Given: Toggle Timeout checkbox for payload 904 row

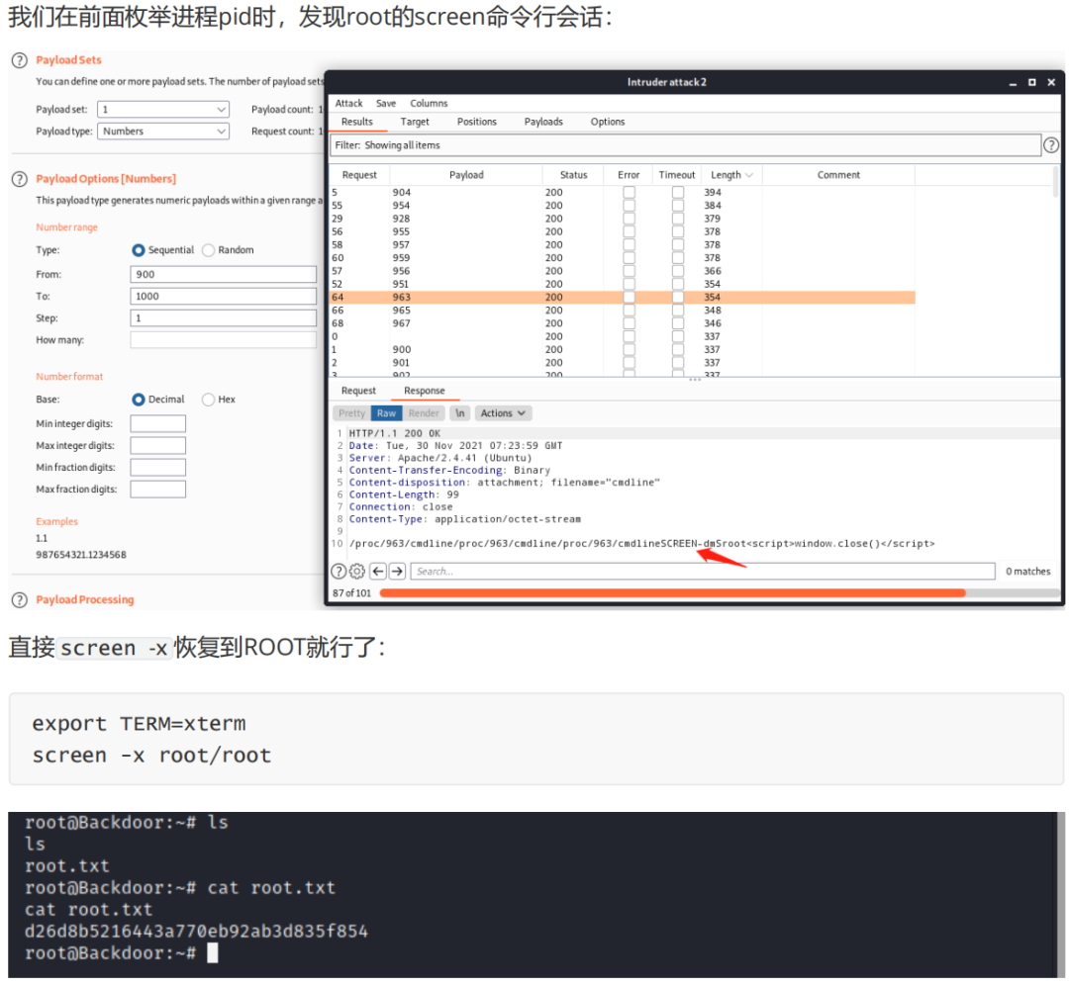Looking at the screenshot, I should (678, 193).
